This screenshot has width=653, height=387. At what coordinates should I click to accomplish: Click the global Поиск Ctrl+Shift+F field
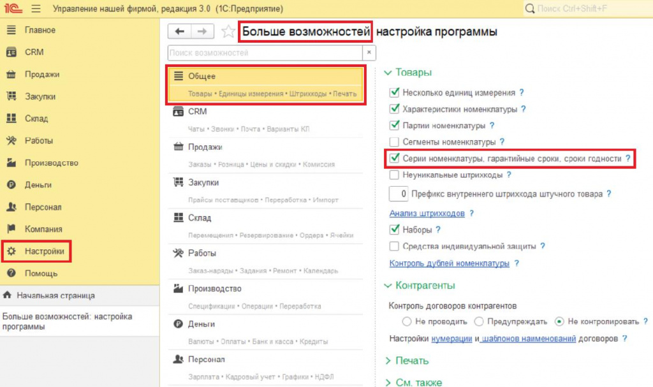pos(587,8)
